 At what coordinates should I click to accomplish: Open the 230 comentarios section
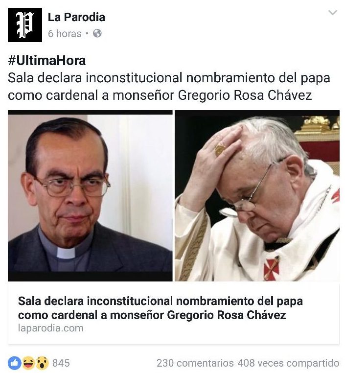195,363
